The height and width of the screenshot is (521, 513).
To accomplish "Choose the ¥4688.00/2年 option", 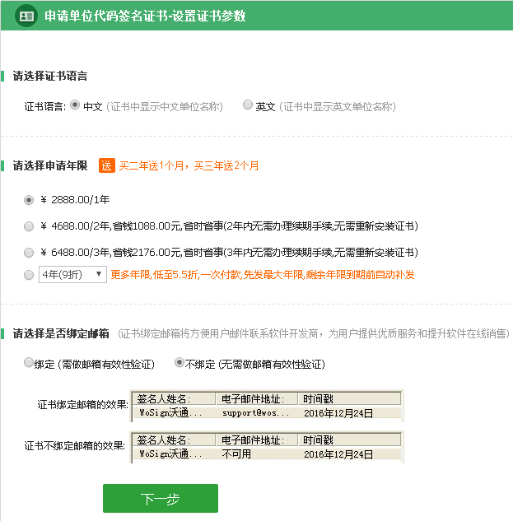I will point(30,226).
